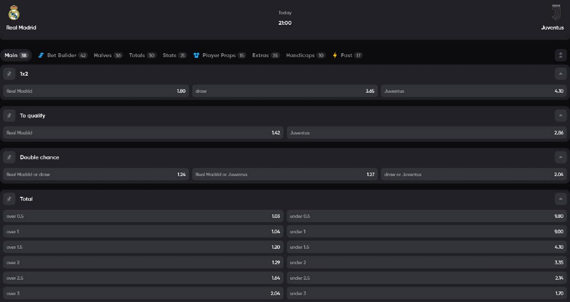Switch to the Bet Builder tab
This screenshot has height=302, width=570.
[x=63, y=55]
